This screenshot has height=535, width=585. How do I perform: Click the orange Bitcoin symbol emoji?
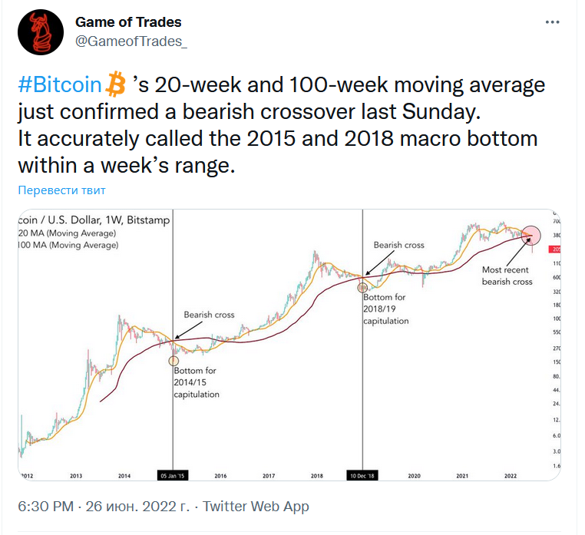(116, 83)
